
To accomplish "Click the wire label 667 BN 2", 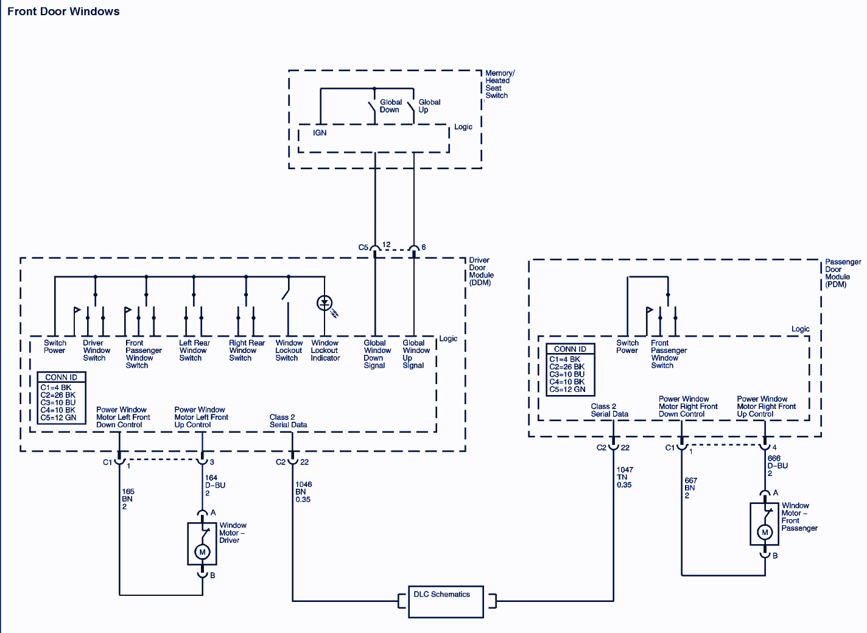I will pos(690,488).
